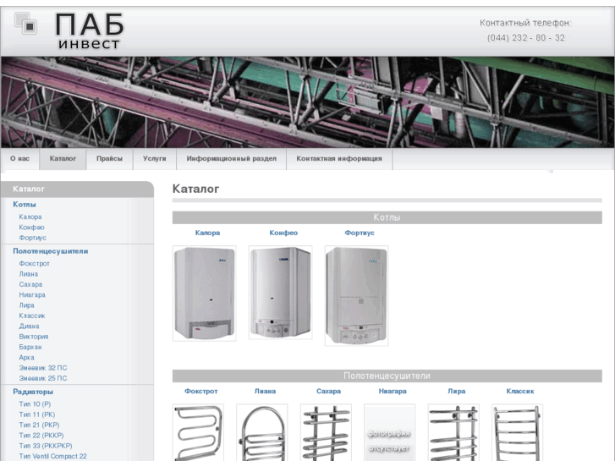
Task: Click the Змеевик 32 ПС sidebar link
Action: (x=43, y=368)
